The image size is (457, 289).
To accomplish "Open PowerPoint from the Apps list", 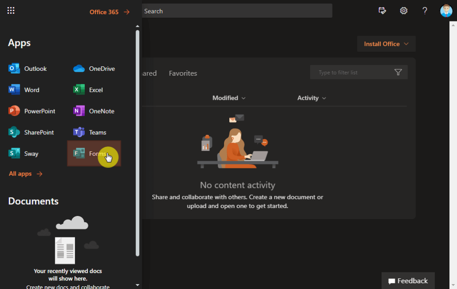I will pos(32,111).
